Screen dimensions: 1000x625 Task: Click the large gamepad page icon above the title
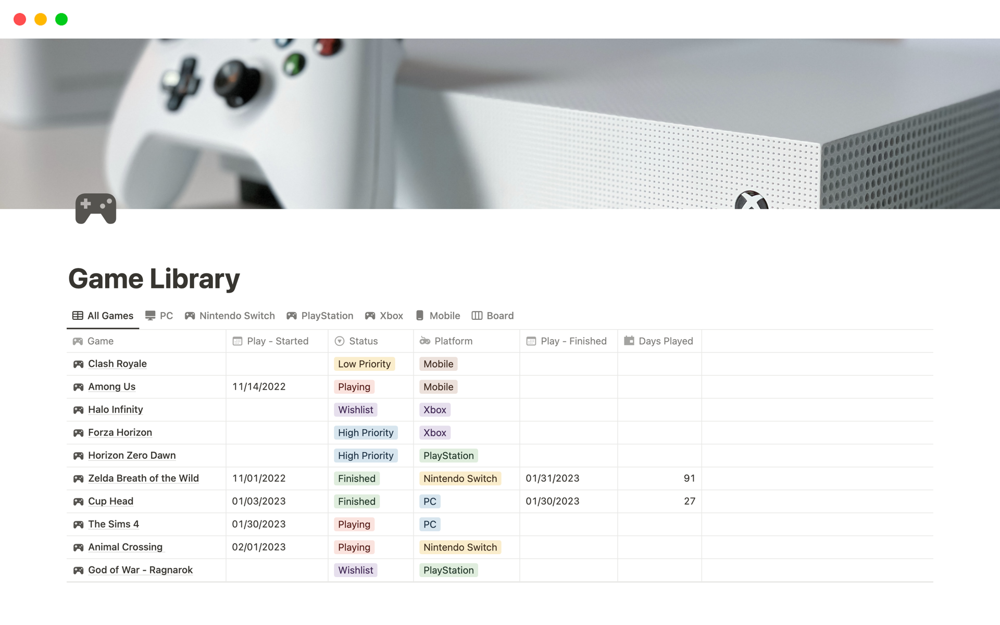(x=95, y=208)
